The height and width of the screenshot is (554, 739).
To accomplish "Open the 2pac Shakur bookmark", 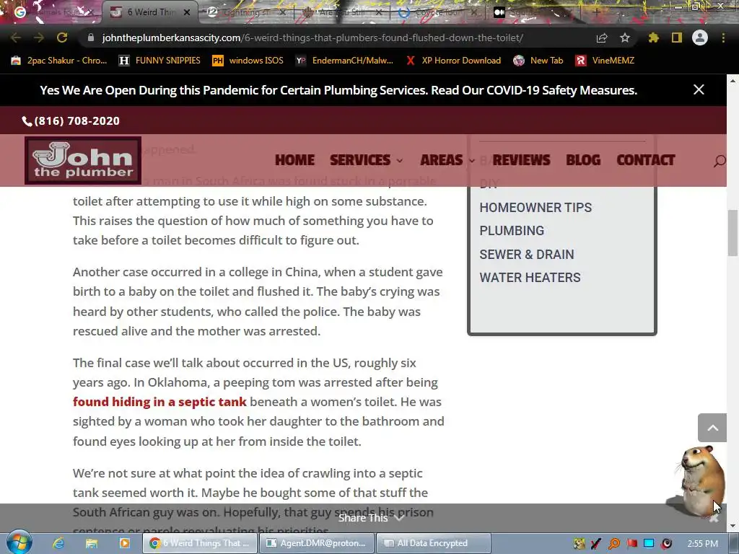I will coord(59,61).
